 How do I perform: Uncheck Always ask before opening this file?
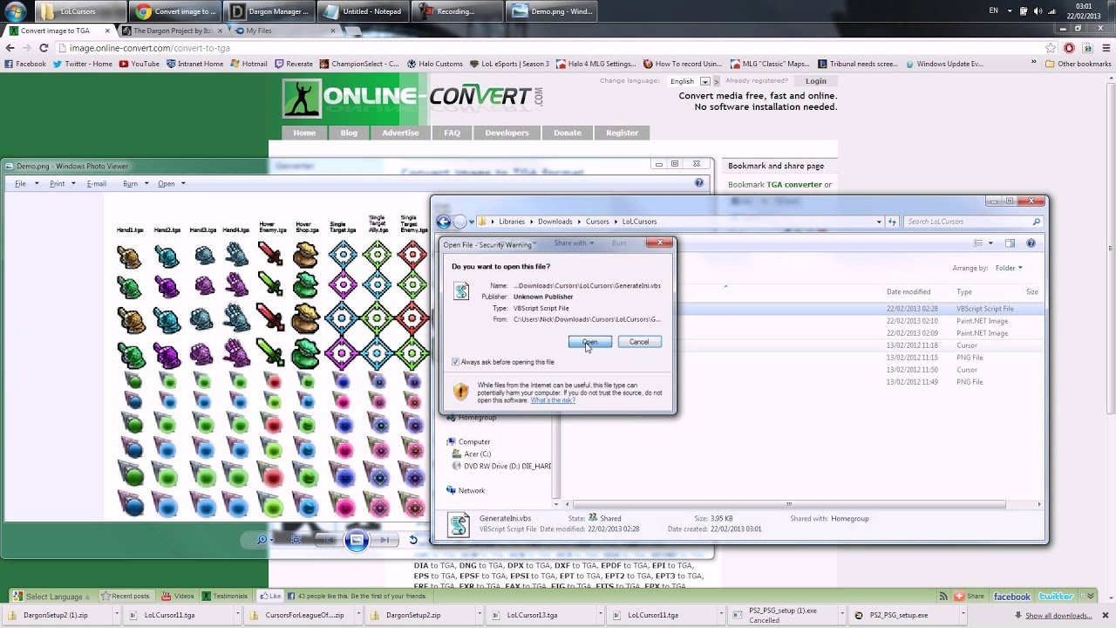tap(455, 362)
